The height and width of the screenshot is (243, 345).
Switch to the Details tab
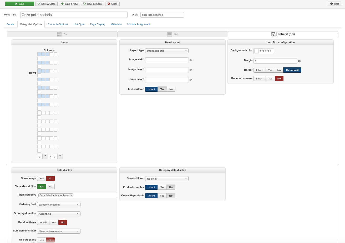point(11,24)
